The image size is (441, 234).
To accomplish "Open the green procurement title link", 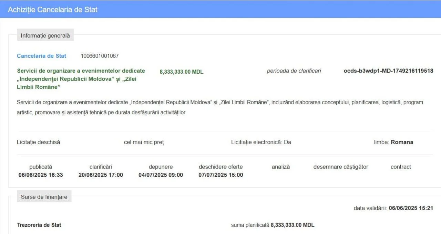I will 81,79.
